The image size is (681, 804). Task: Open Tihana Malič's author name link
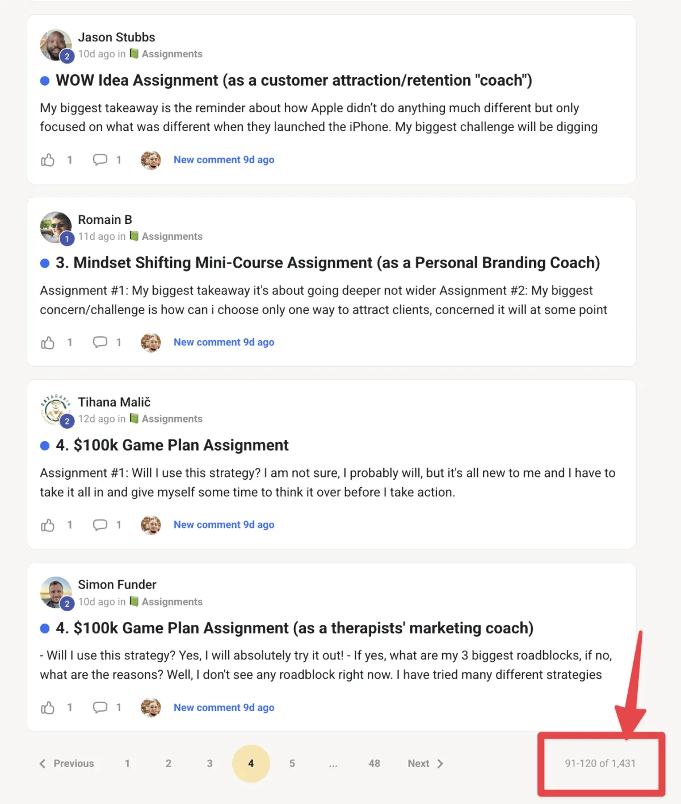[115, 402]
